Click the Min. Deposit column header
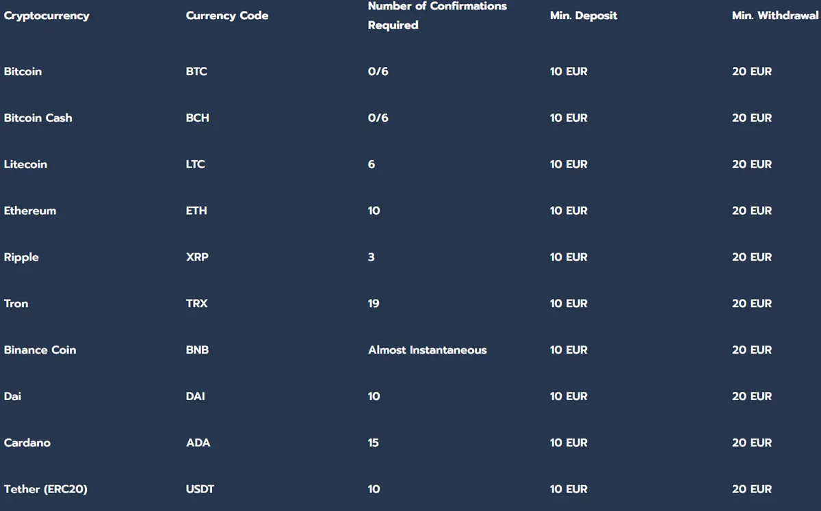Viewport: 821px width, 511px height. pyautogui.click(x=583, y=15)
